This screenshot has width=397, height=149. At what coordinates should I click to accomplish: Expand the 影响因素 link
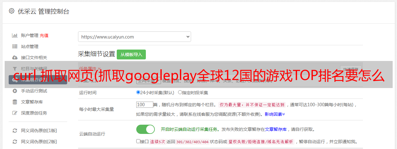(x=275, y=114)
